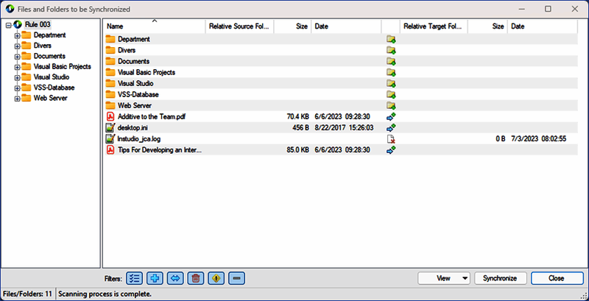Viewport: 589px width, 301px height.
Task: Click the copy arrow icon for Tips For Developing row
Action: coord(391,149)
